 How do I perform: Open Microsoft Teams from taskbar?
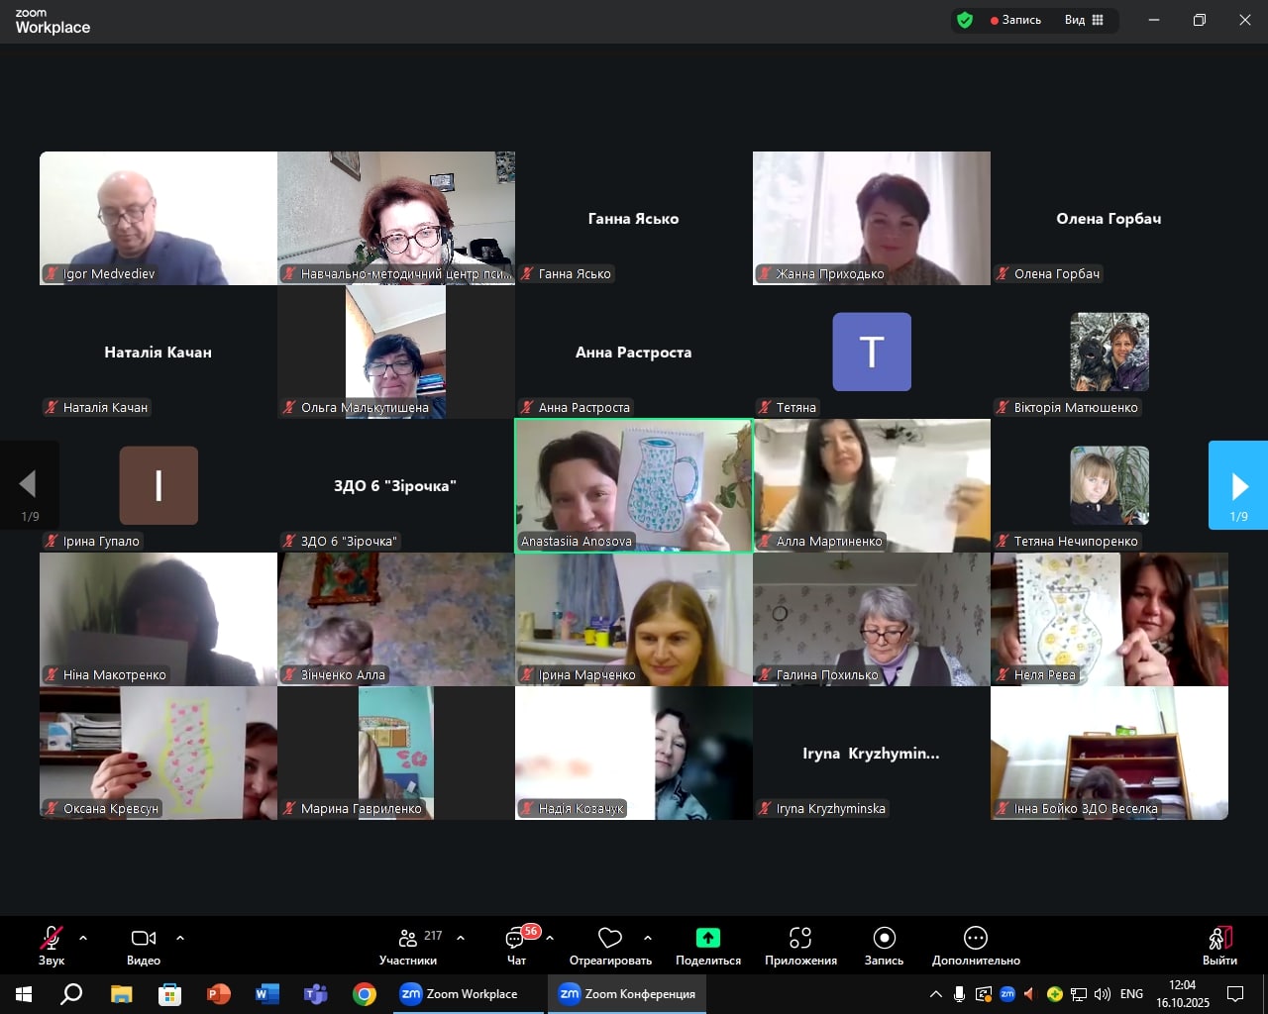click(315, 994)
